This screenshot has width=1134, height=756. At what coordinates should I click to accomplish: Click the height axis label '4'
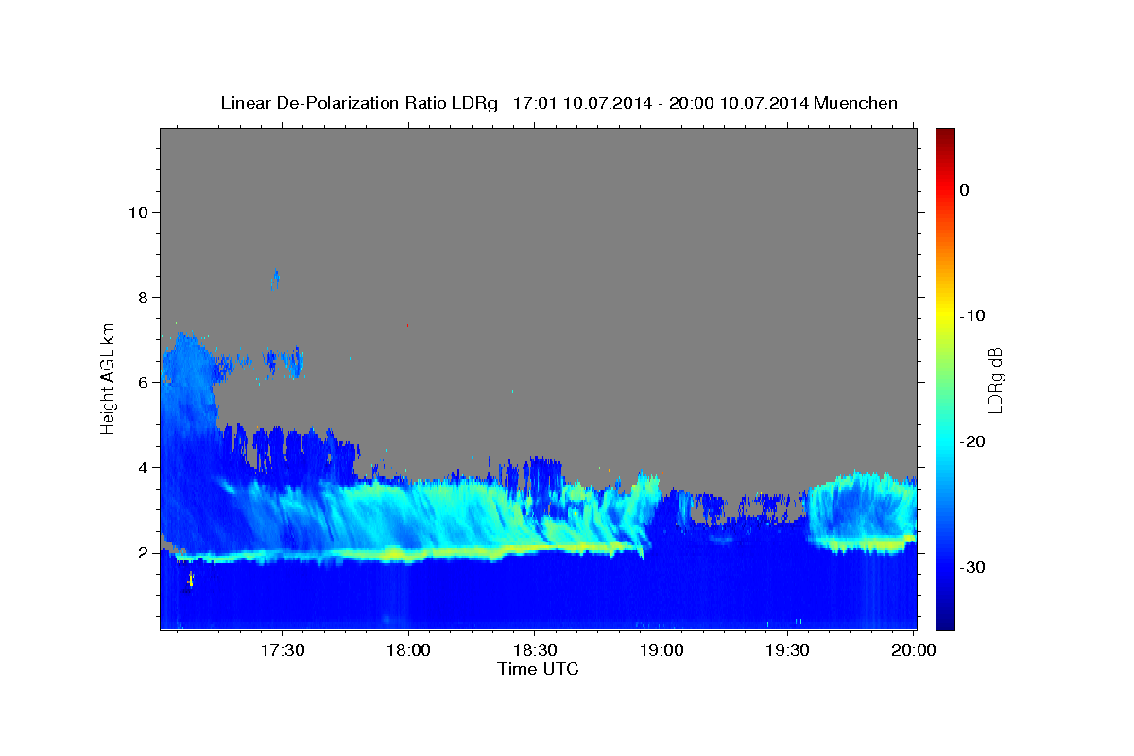[144, 467]
